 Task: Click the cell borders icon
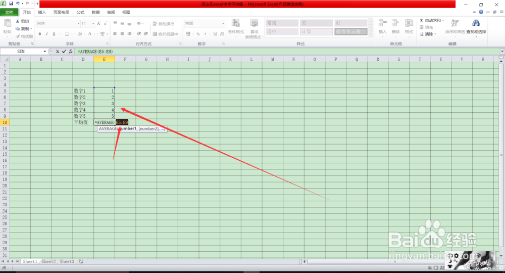tap(67, 34)
